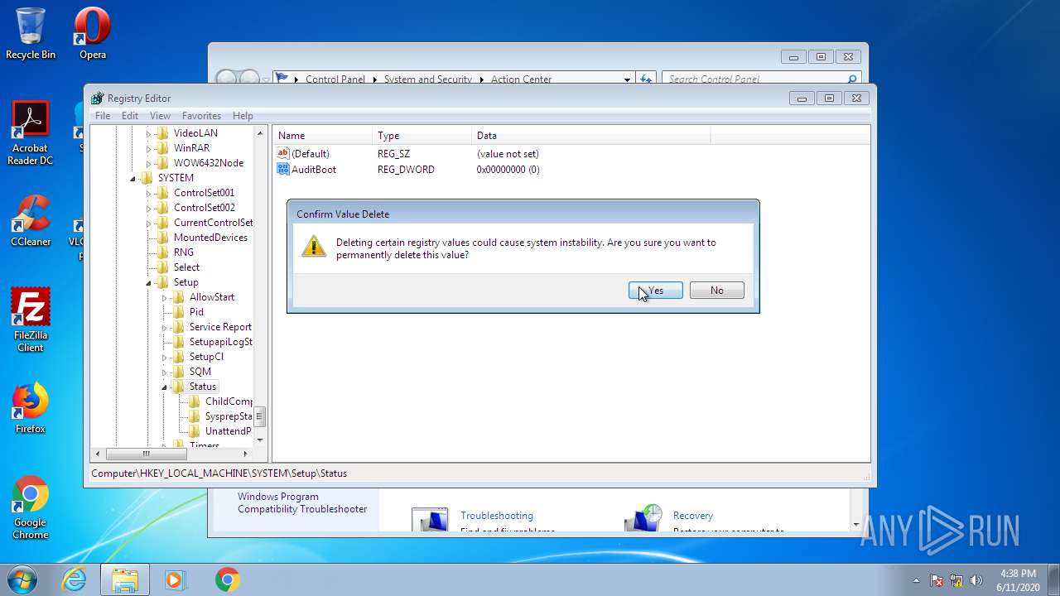Launch the CCleaner desktop shortcut
Viewport: 1060px width, 596px height.
[x=31, y=221]
